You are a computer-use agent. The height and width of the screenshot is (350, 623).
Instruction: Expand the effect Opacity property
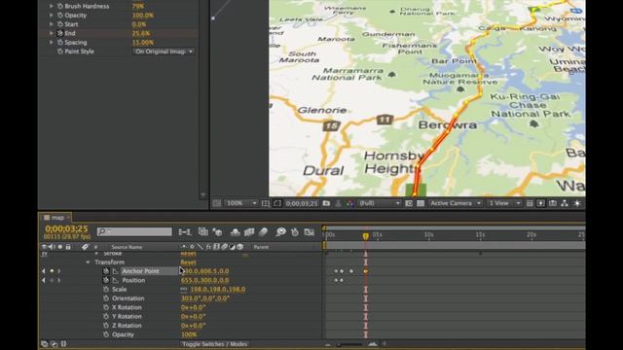click(x=51, y=16)
